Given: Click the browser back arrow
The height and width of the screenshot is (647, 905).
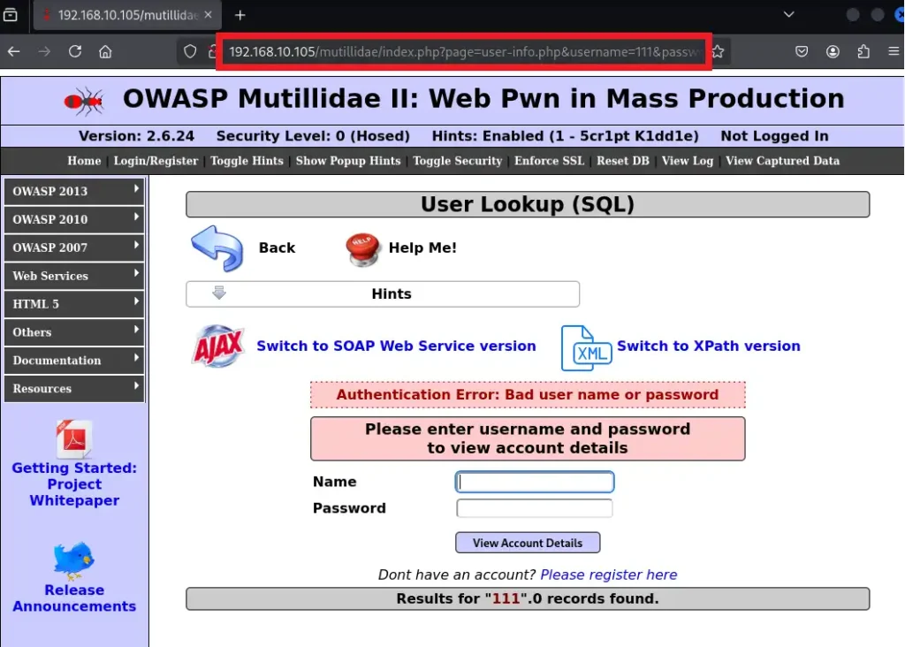Looking at the screenshot, I should [14, 51].
